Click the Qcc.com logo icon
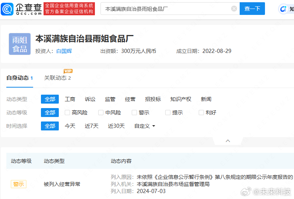The width and height of the screenshot is (294, 199). click(x=7, y=9)
